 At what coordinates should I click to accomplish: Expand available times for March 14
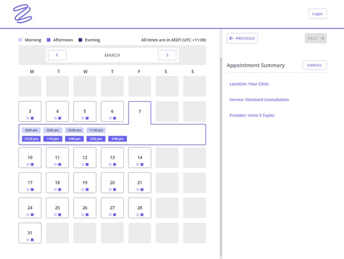coord(140,158)
